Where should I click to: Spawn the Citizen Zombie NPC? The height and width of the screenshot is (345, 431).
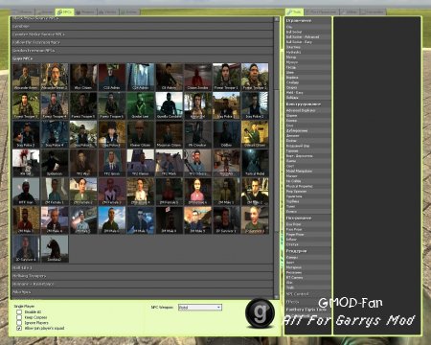[x=197, y=77]
